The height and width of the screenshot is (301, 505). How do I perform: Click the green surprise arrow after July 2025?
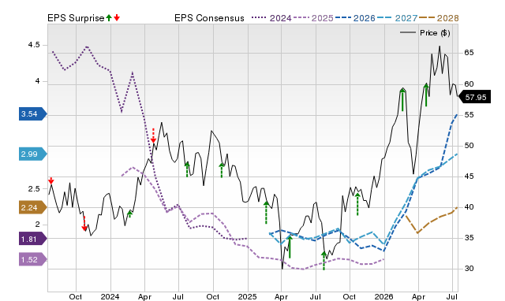click(x=324, y=261)
